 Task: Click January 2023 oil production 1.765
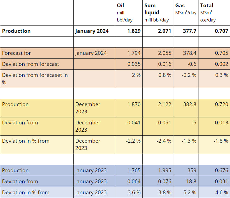tap(134, 170)
